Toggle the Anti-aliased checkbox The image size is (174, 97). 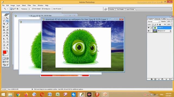pos(33,9)
